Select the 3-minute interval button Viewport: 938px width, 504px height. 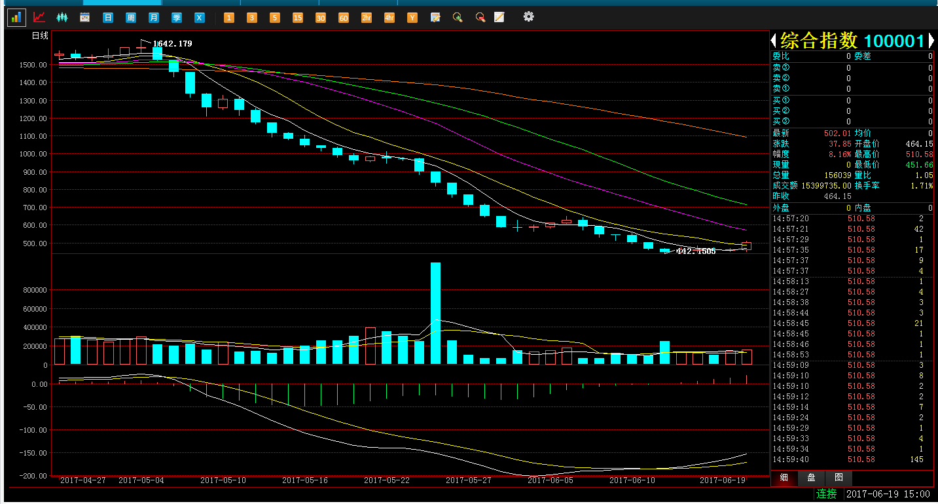pos(252,18)
